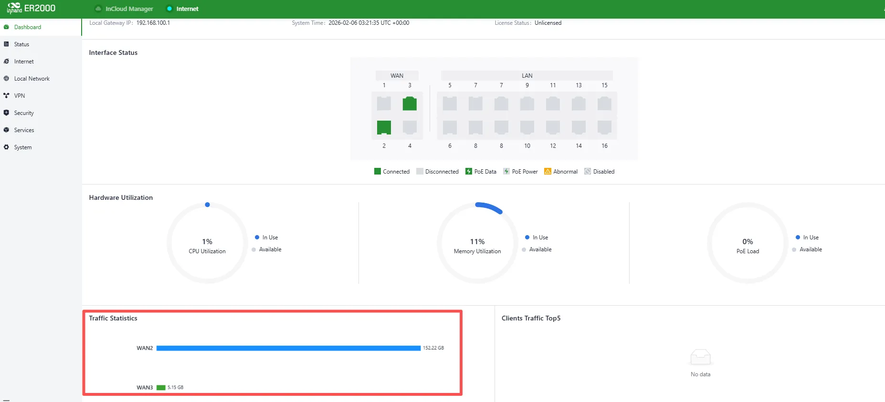The image size is (885, 402).
Task: Select LAN port 11 icon
Action: point(553,103)
